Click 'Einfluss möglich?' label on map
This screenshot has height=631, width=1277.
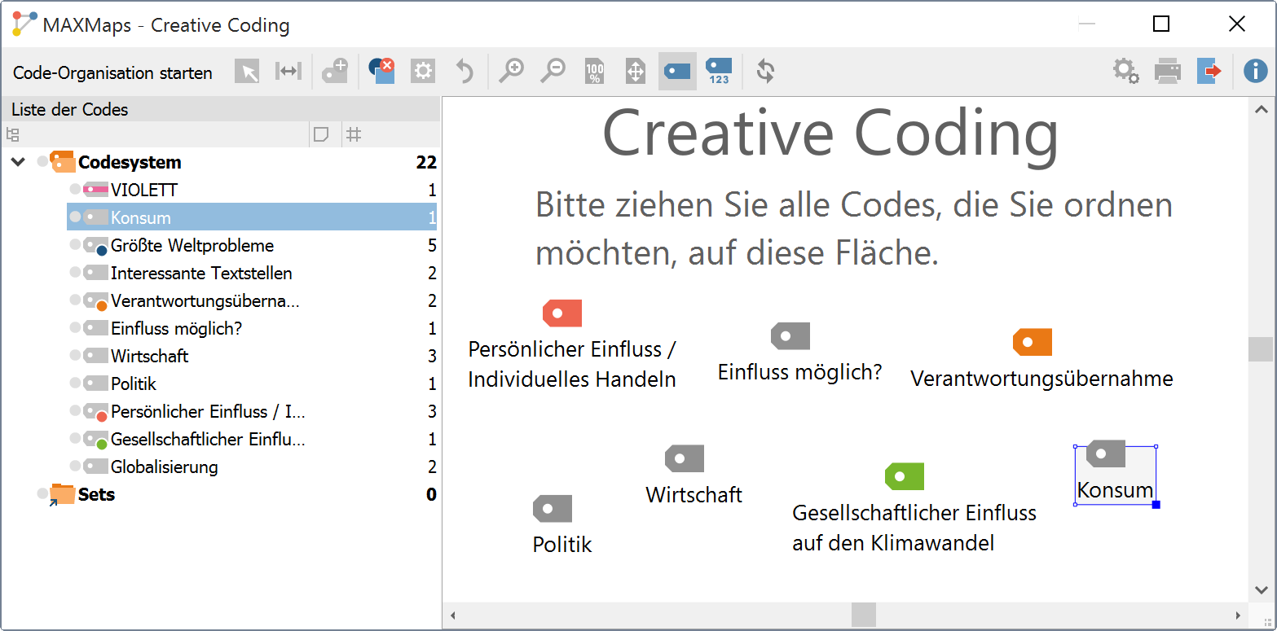pyautogui.click(x=799, y=372)
